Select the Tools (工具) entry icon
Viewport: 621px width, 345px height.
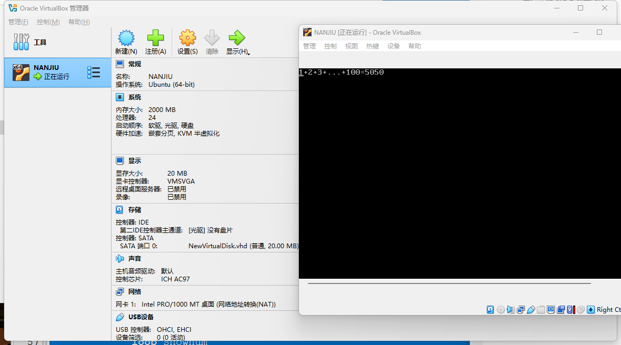pos(21,42)
